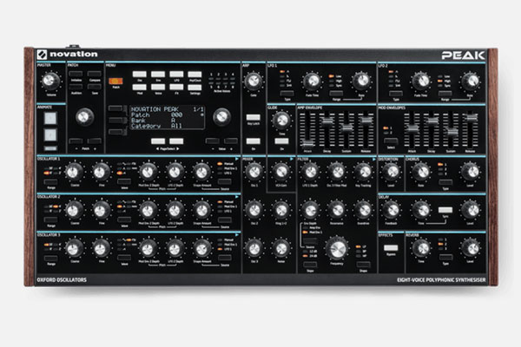Click the Mixer Noise knob
This screenshot has height=347, width=521.
tap(281, 248)
